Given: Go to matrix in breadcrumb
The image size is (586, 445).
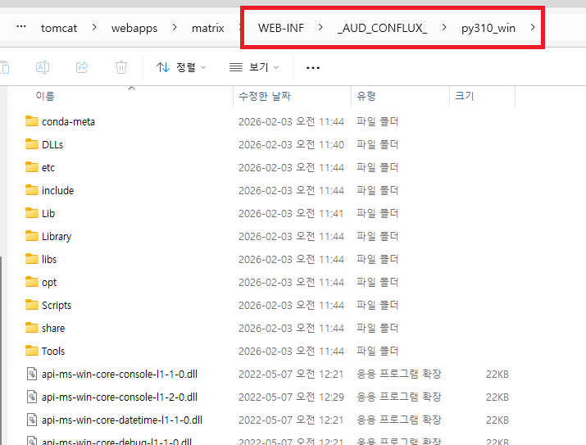Looking at the screenshot, I should (208, 28).
